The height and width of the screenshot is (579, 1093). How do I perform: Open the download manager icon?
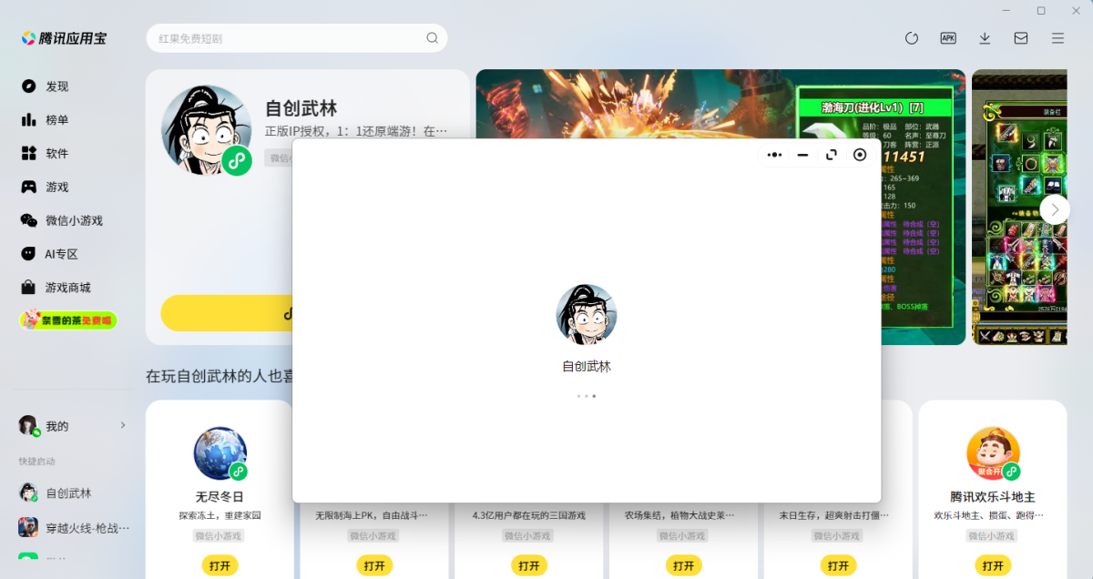point(985,38)
